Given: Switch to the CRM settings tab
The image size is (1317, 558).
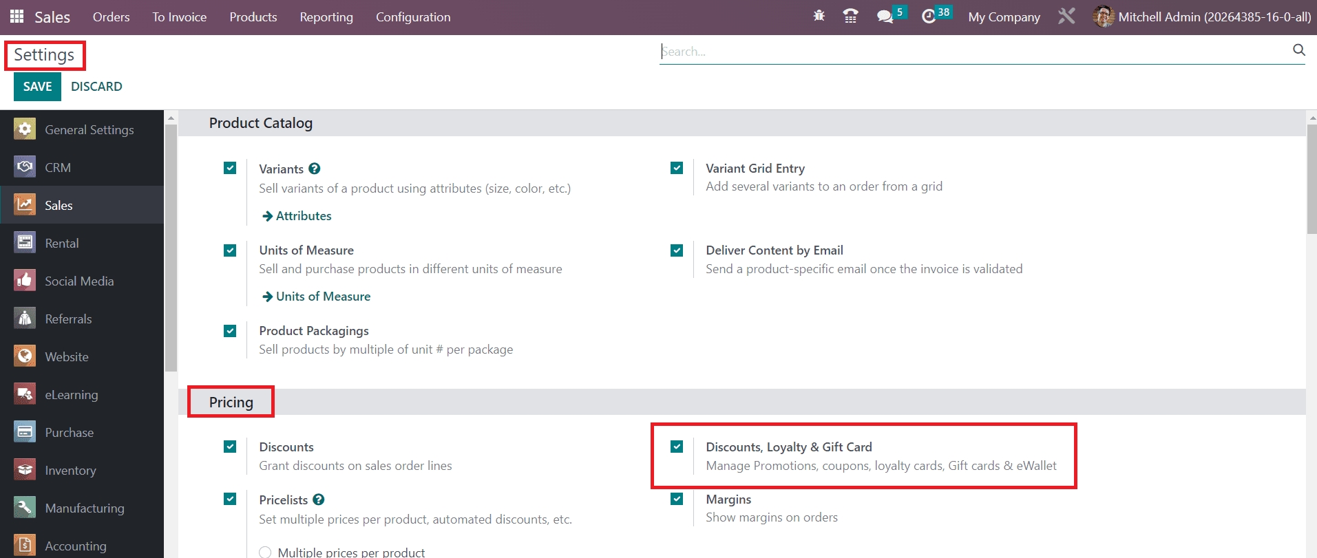Looking at the screenshot, I should pyautogui.click(x=58, y=167).
